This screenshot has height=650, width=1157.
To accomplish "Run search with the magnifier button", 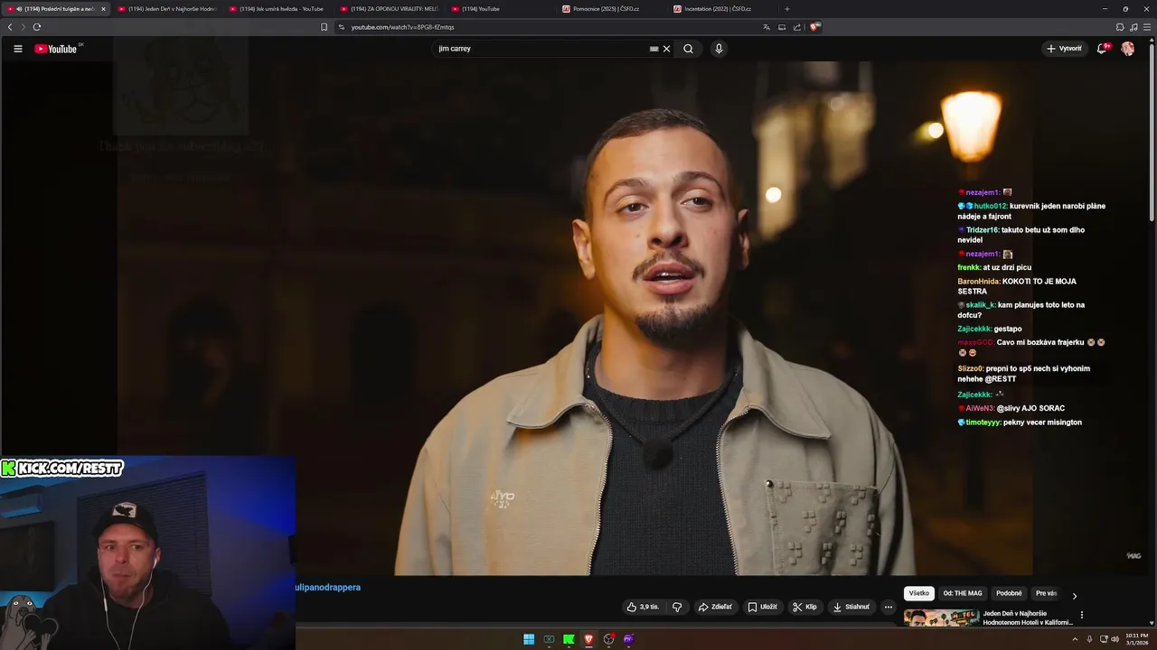I will [x=688, y=49].
